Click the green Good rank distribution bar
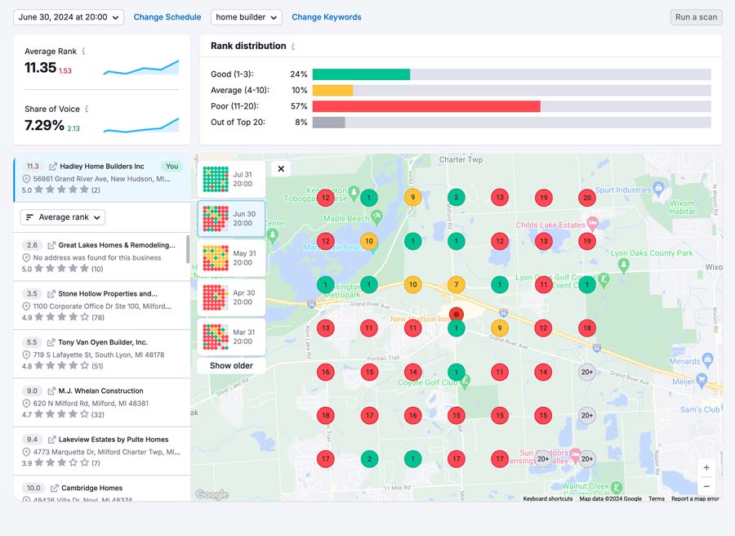This screenshot has width=735, height=536. click(x=361, y=74)
